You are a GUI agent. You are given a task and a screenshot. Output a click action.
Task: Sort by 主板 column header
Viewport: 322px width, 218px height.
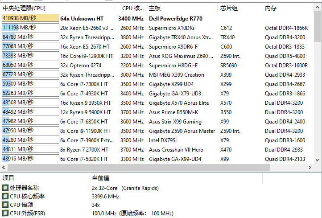point(182,8)
